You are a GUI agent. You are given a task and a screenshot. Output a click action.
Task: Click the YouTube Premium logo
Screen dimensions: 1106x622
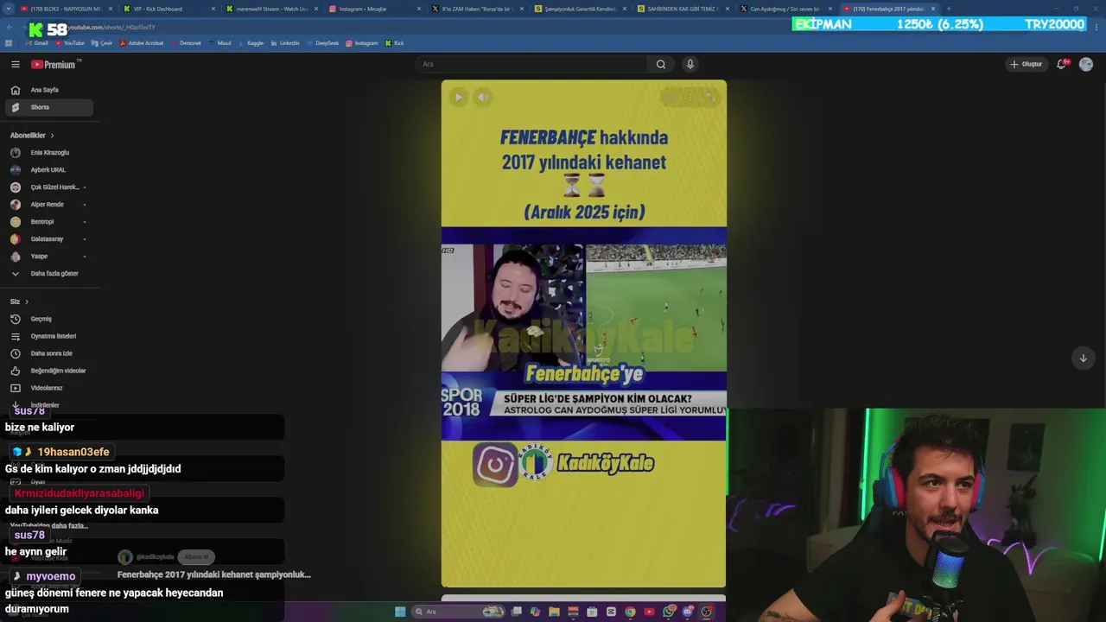tap(55, 64)
